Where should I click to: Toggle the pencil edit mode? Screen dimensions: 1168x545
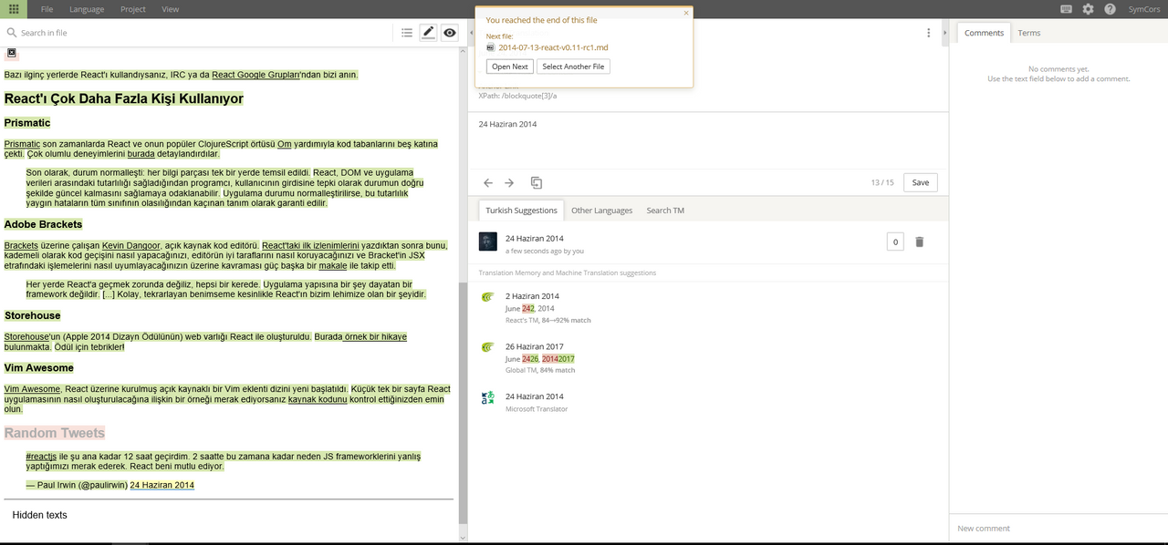(428, 33)
